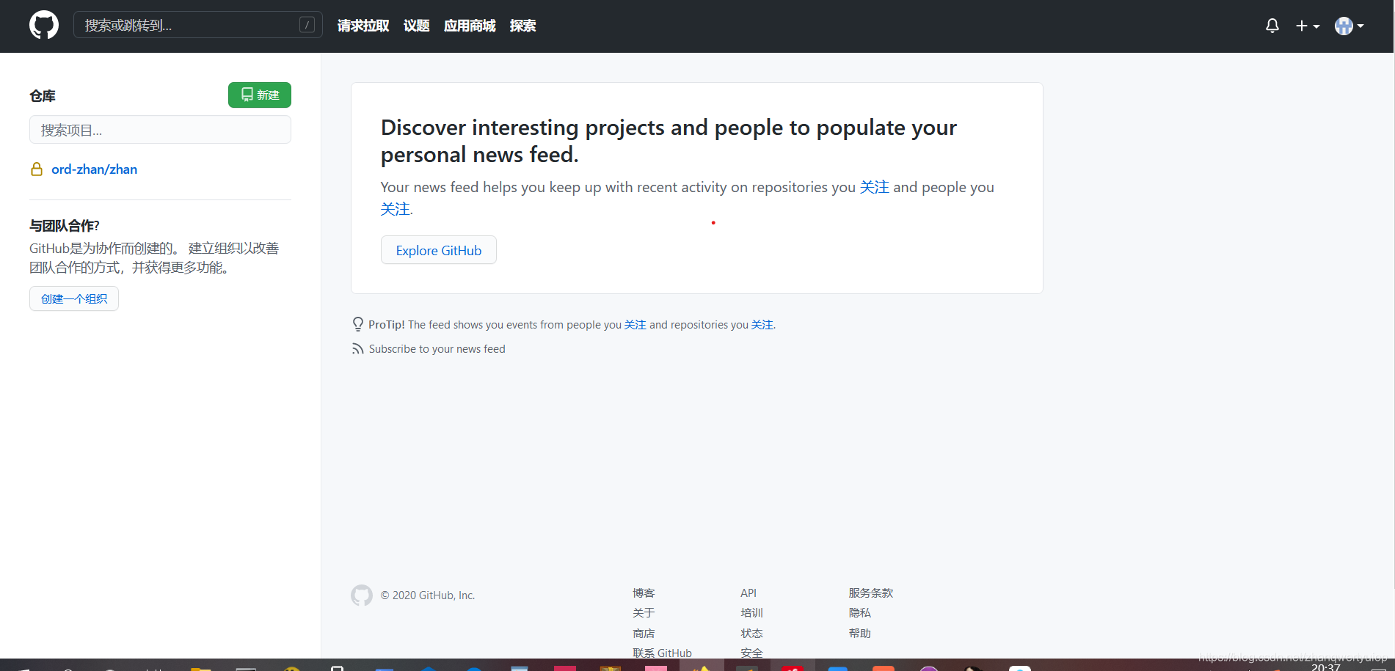Open 请求拉取 in the top navigation

(363, 26)
